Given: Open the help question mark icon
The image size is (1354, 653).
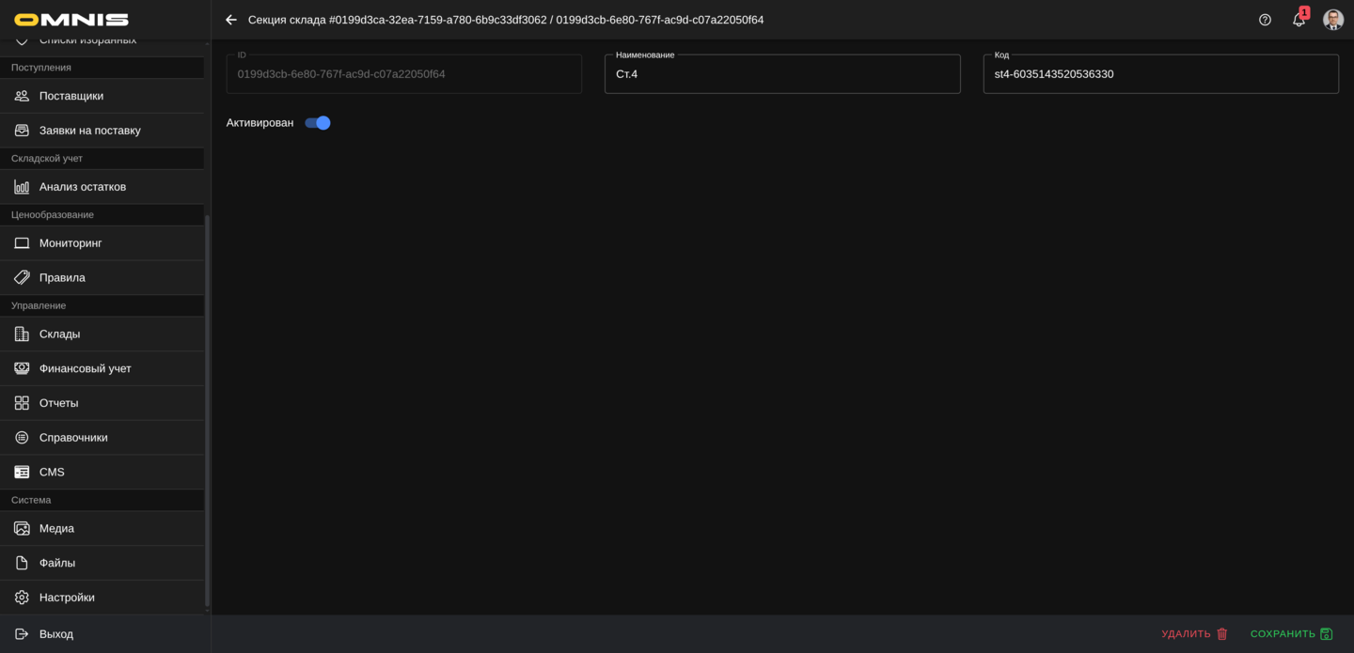Looking at the screenshot, I should [1265, 20].
